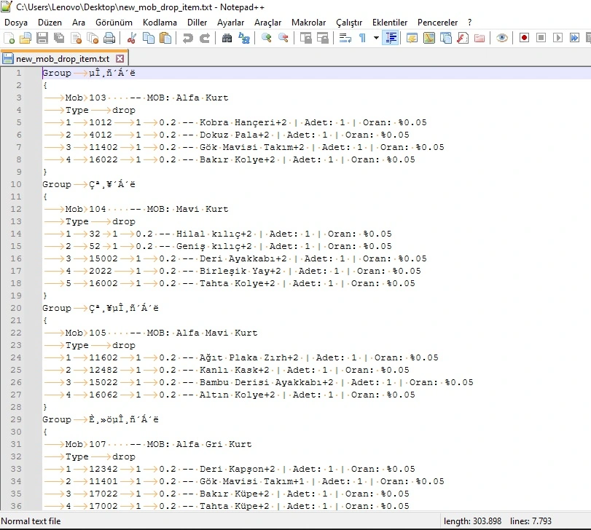The width and height of the screenshot is (591, 530).
Task: Open the Eklentiler menu
Action: pos(390,23)
